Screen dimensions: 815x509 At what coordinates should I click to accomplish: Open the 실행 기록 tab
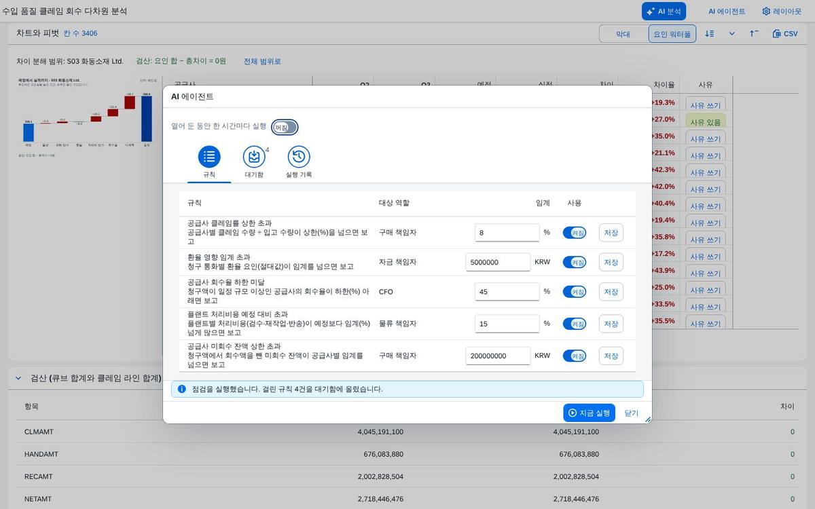tap(299, 163)
